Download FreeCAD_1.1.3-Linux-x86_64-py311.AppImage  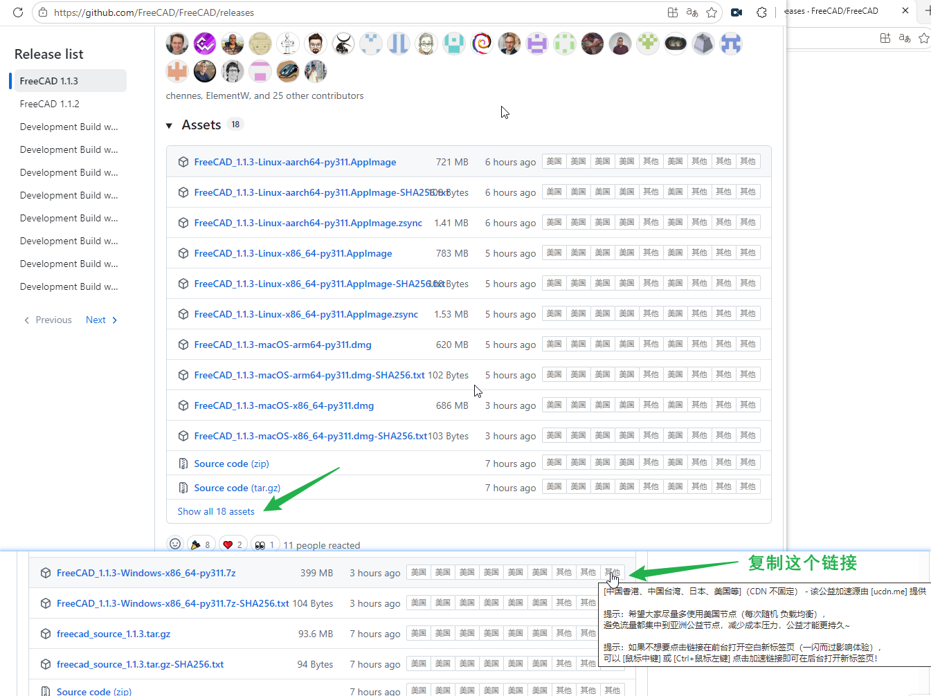point(293,253)
